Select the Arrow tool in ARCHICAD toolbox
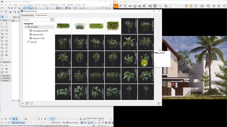The image size is (227, 127). [x=2, y=17]
